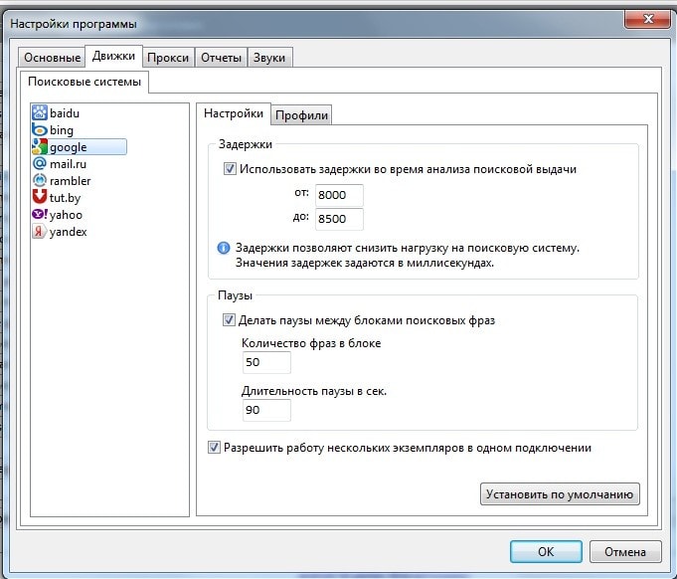
Task: Uncheck 'Делать паузы между блоками' checkbox
Action: pos(231,320)
